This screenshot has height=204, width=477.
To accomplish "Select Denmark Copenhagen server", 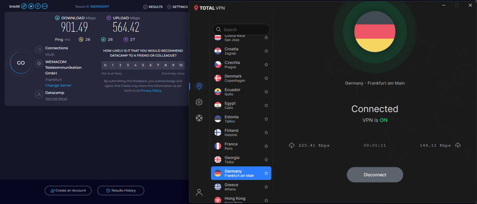I will pyautogui.click(x=241, y=78).
